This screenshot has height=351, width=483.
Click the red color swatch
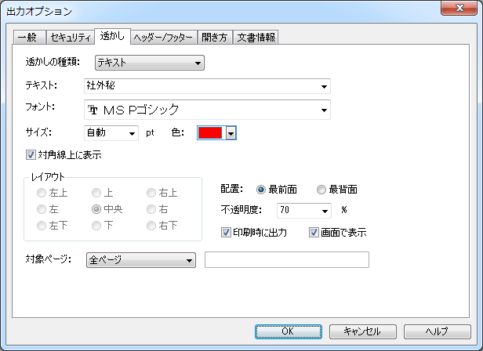[210, 133]
